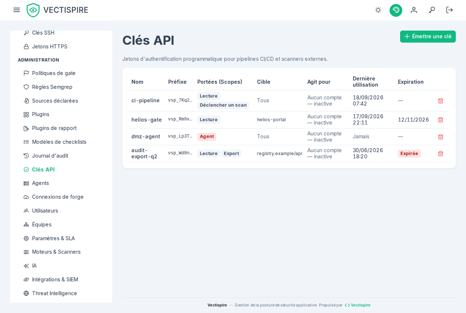Open Intégrations & SIEM

[x=61, y=280]
